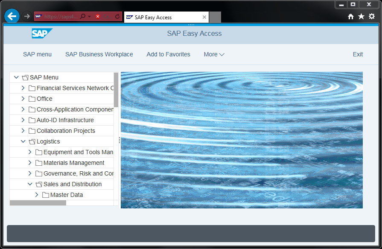
Task: Open SAP Business Workplace
Action: [99, 54]
